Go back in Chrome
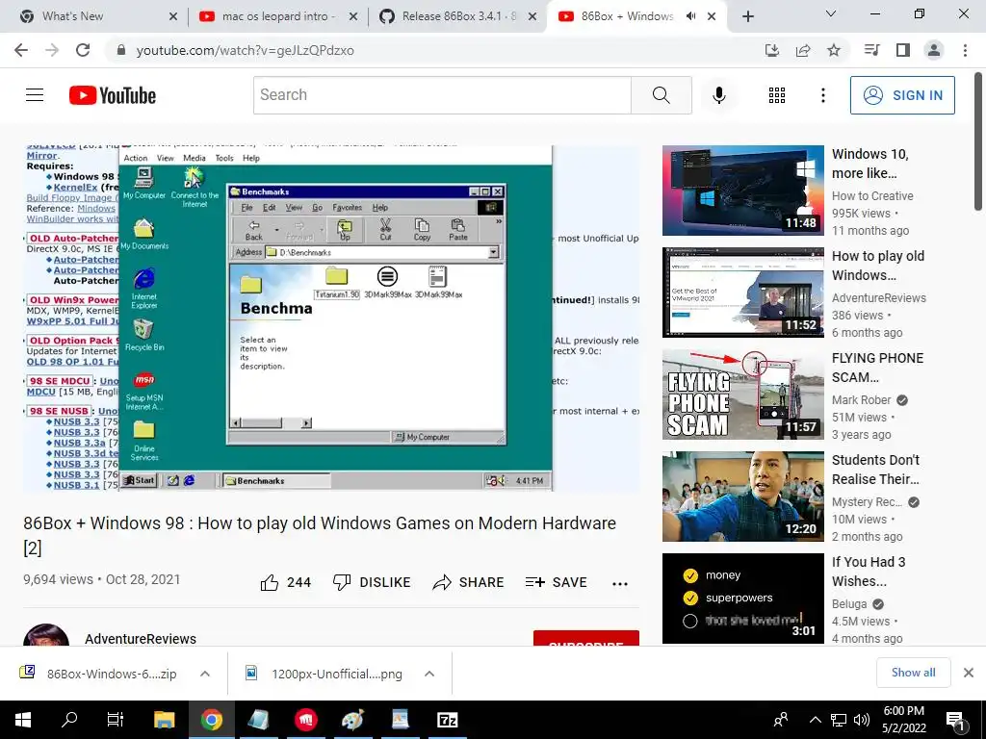Viewport: 986px width, 739px height. click(21, 50)
